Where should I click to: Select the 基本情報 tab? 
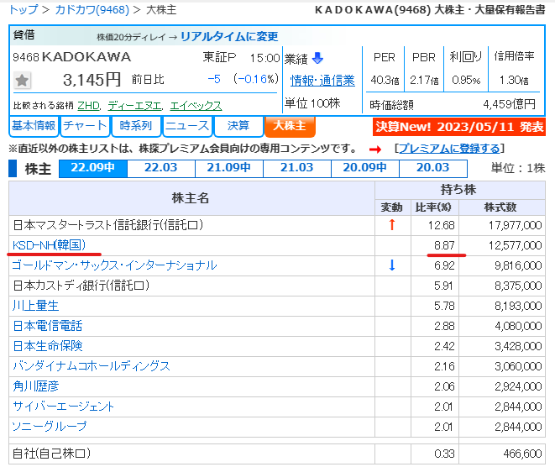34,126
